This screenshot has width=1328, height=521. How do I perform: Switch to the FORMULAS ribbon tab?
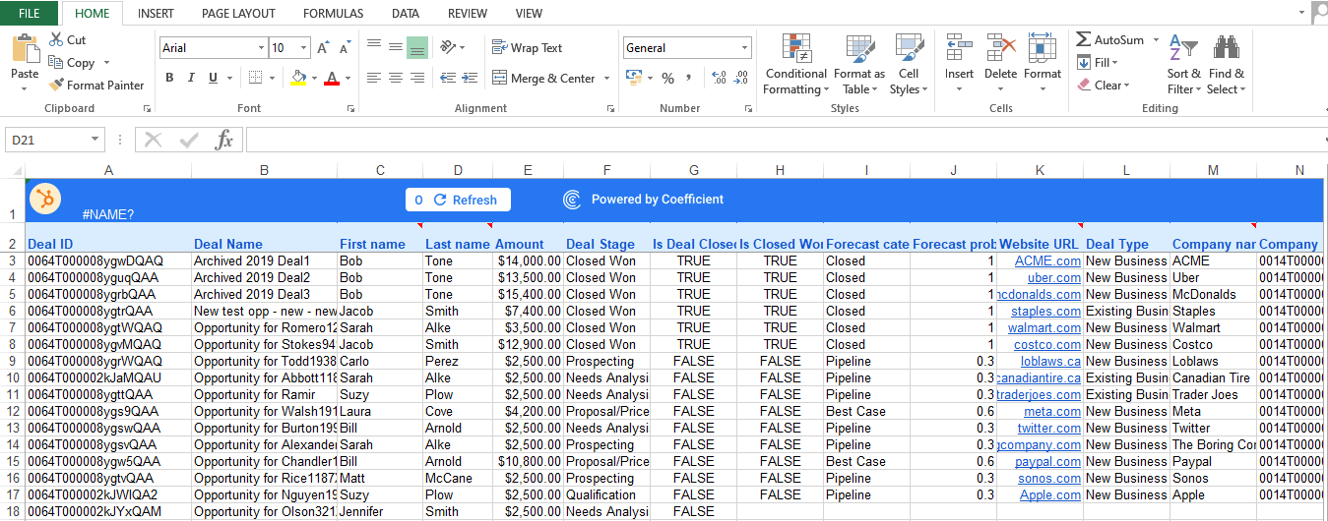pos(333,14)
